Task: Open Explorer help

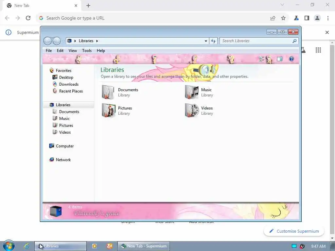Action: [x=291, y=59]
